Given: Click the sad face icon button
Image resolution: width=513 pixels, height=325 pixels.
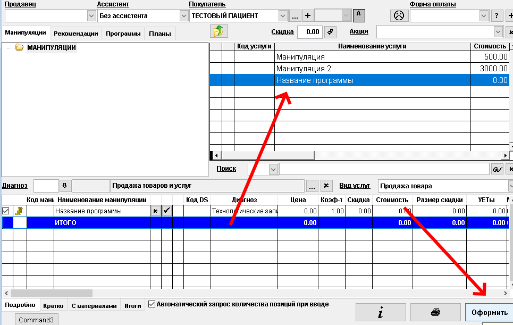Looking at the screenshot, I should [x=398, y=15].
